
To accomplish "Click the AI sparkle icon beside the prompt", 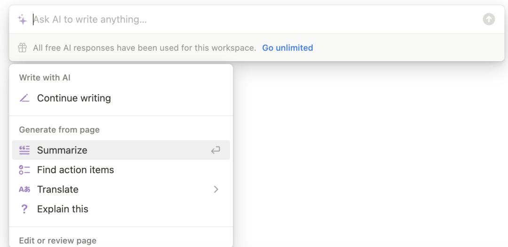I will (22, 19).
